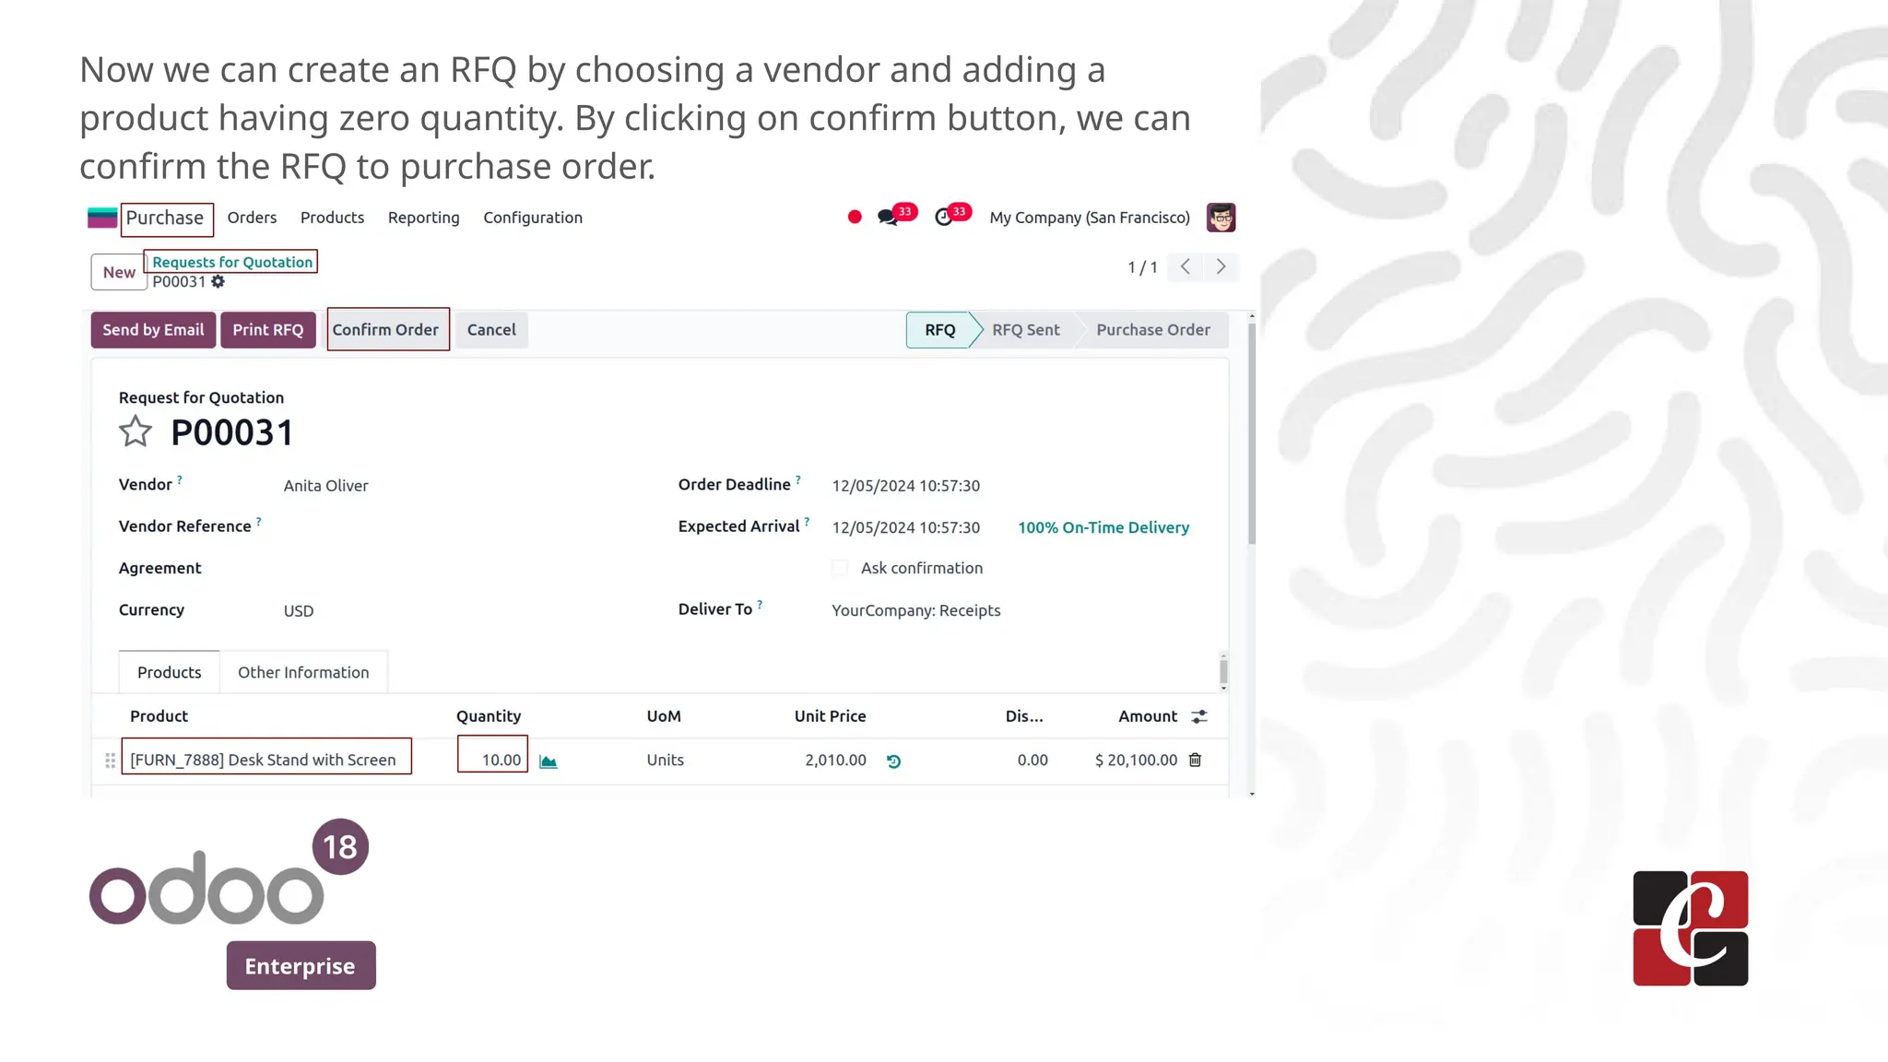Image resolution: width=1888 pixels, height=1062 pixels.
Task: Select the Purchase Order status stage
Action: coord(1153,329)
